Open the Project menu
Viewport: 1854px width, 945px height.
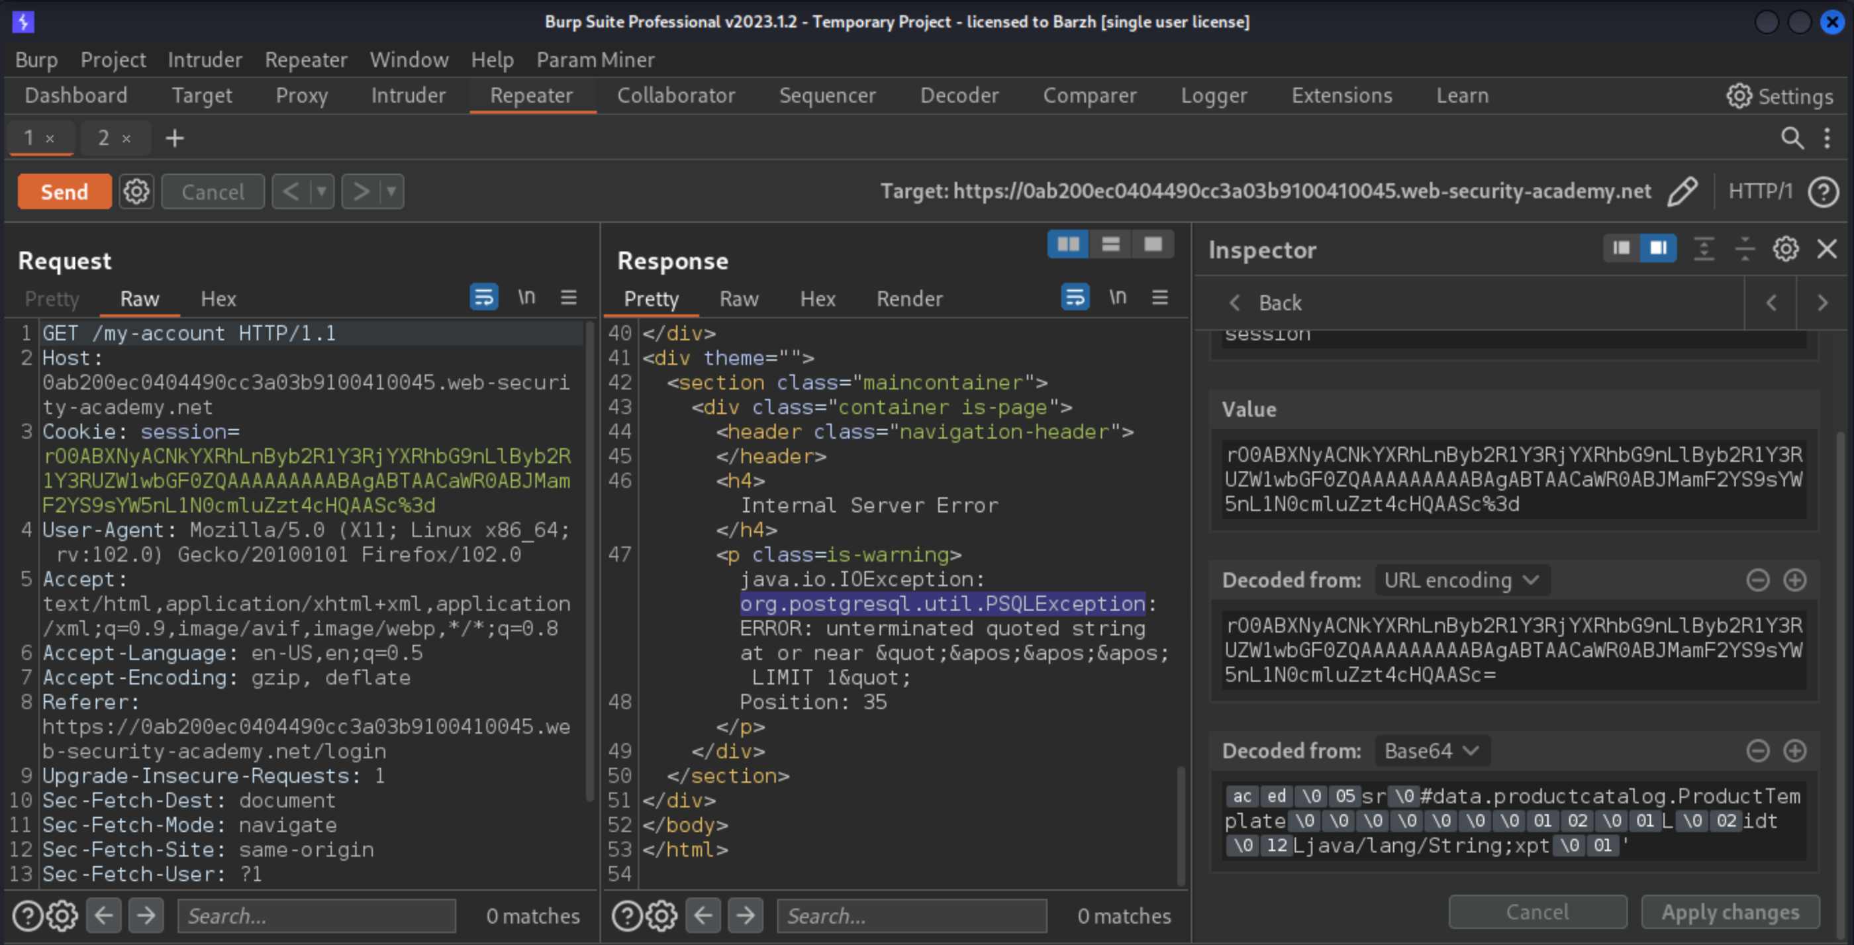coord(113,60)
